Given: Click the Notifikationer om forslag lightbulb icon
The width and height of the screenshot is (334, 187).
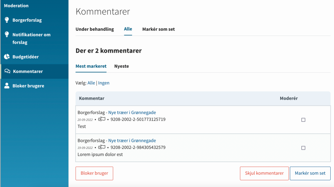Looking at the screenshot, I should pos(7,34).
